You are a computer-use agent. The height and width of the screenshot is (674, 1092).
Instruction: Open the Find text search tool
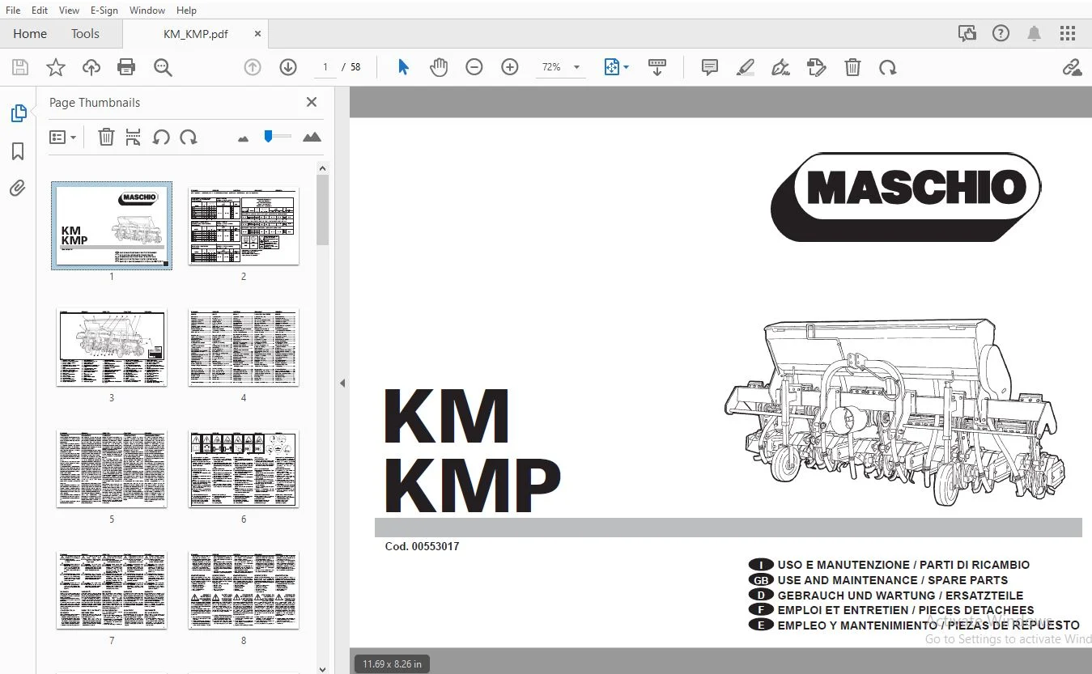pyautogui.click(x=163, y=68)
